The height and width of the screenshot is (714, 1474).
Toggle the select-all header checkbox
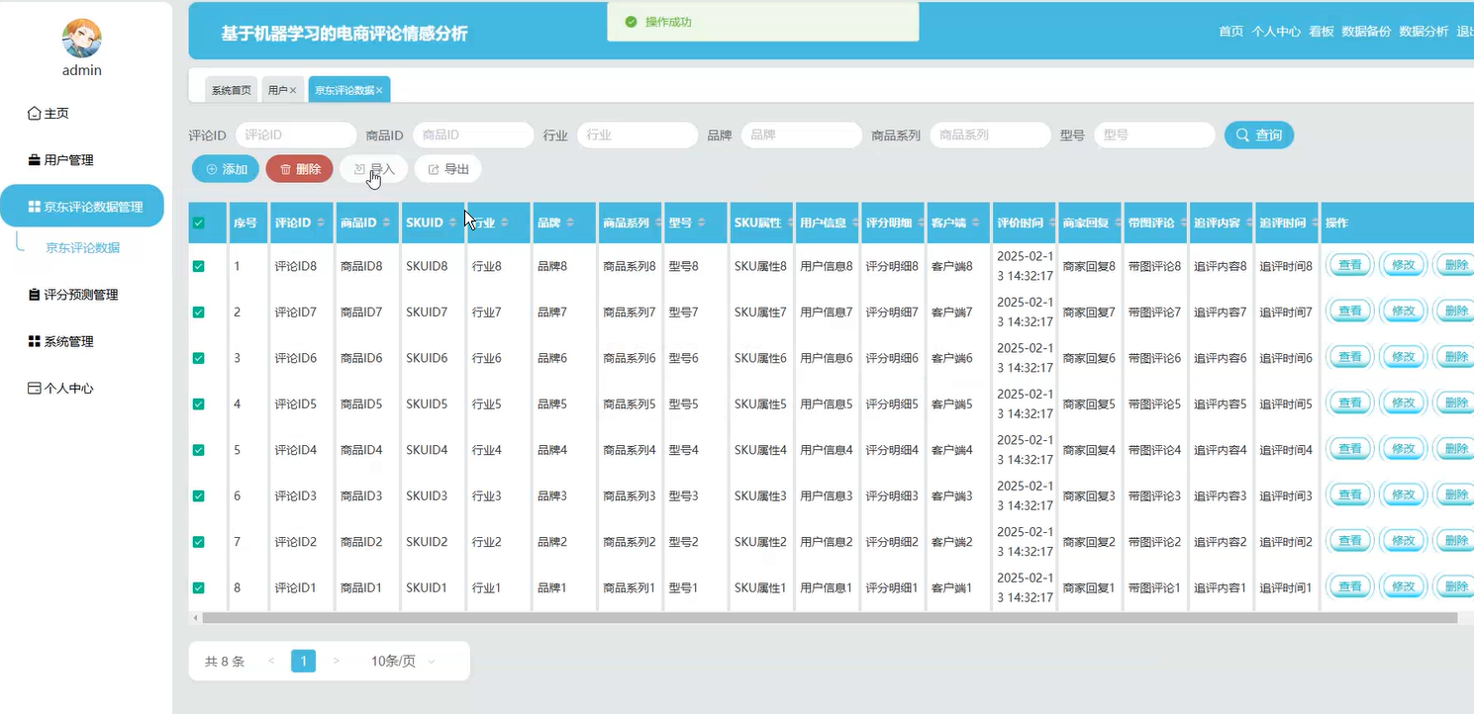pyautogui.click(x=199, y=223)
